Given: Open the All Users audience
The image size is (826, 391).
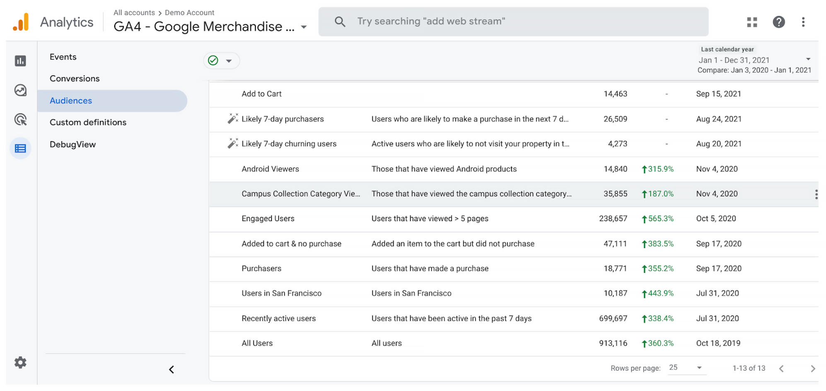Looking at the screenshot, I should [257, 343].
